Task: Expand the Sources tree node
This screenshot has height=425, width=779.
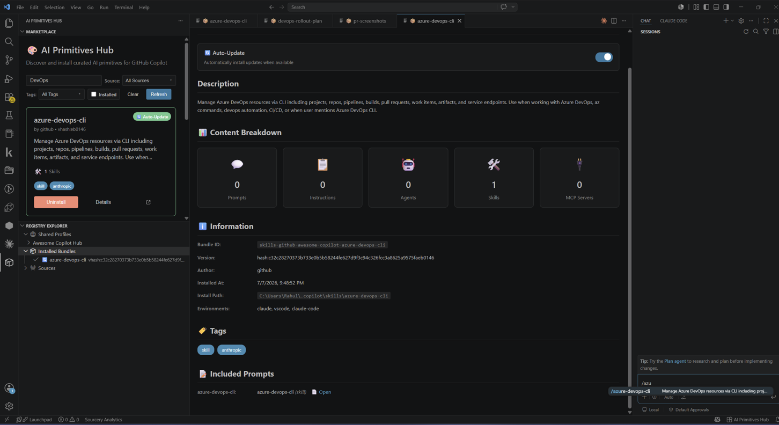Action: [x=26, y=268]
